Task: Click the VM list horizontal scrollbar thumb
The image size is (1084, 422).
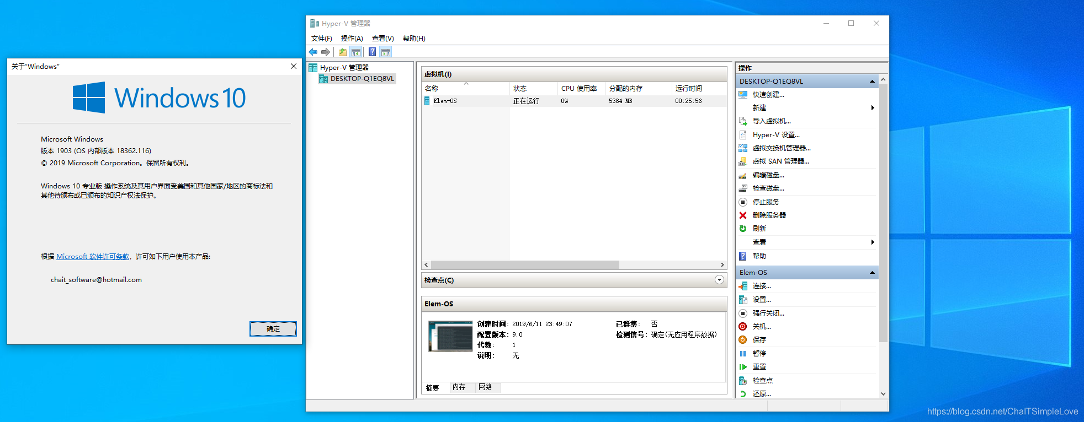Action: coord(525,265)
